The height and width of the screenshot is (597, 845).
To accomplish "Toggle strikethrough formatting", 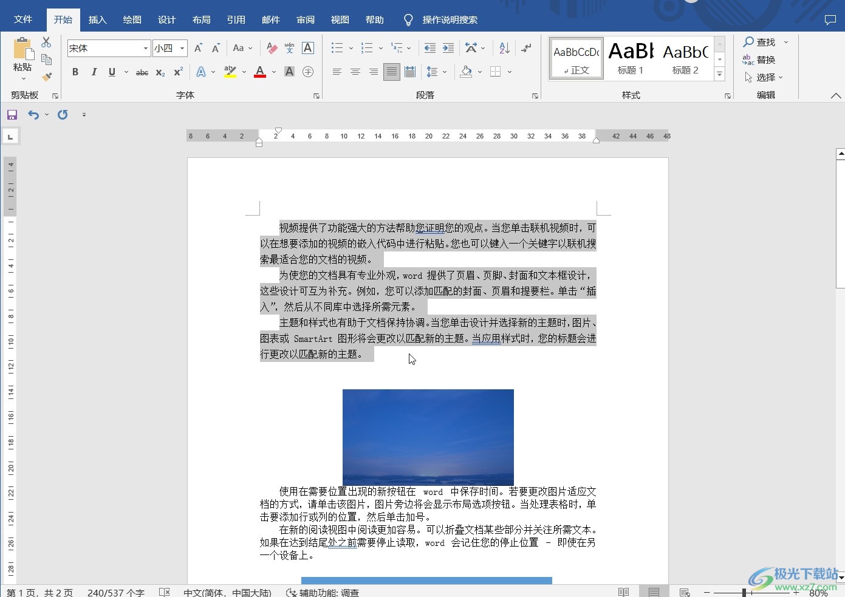I will coord(141,72).
